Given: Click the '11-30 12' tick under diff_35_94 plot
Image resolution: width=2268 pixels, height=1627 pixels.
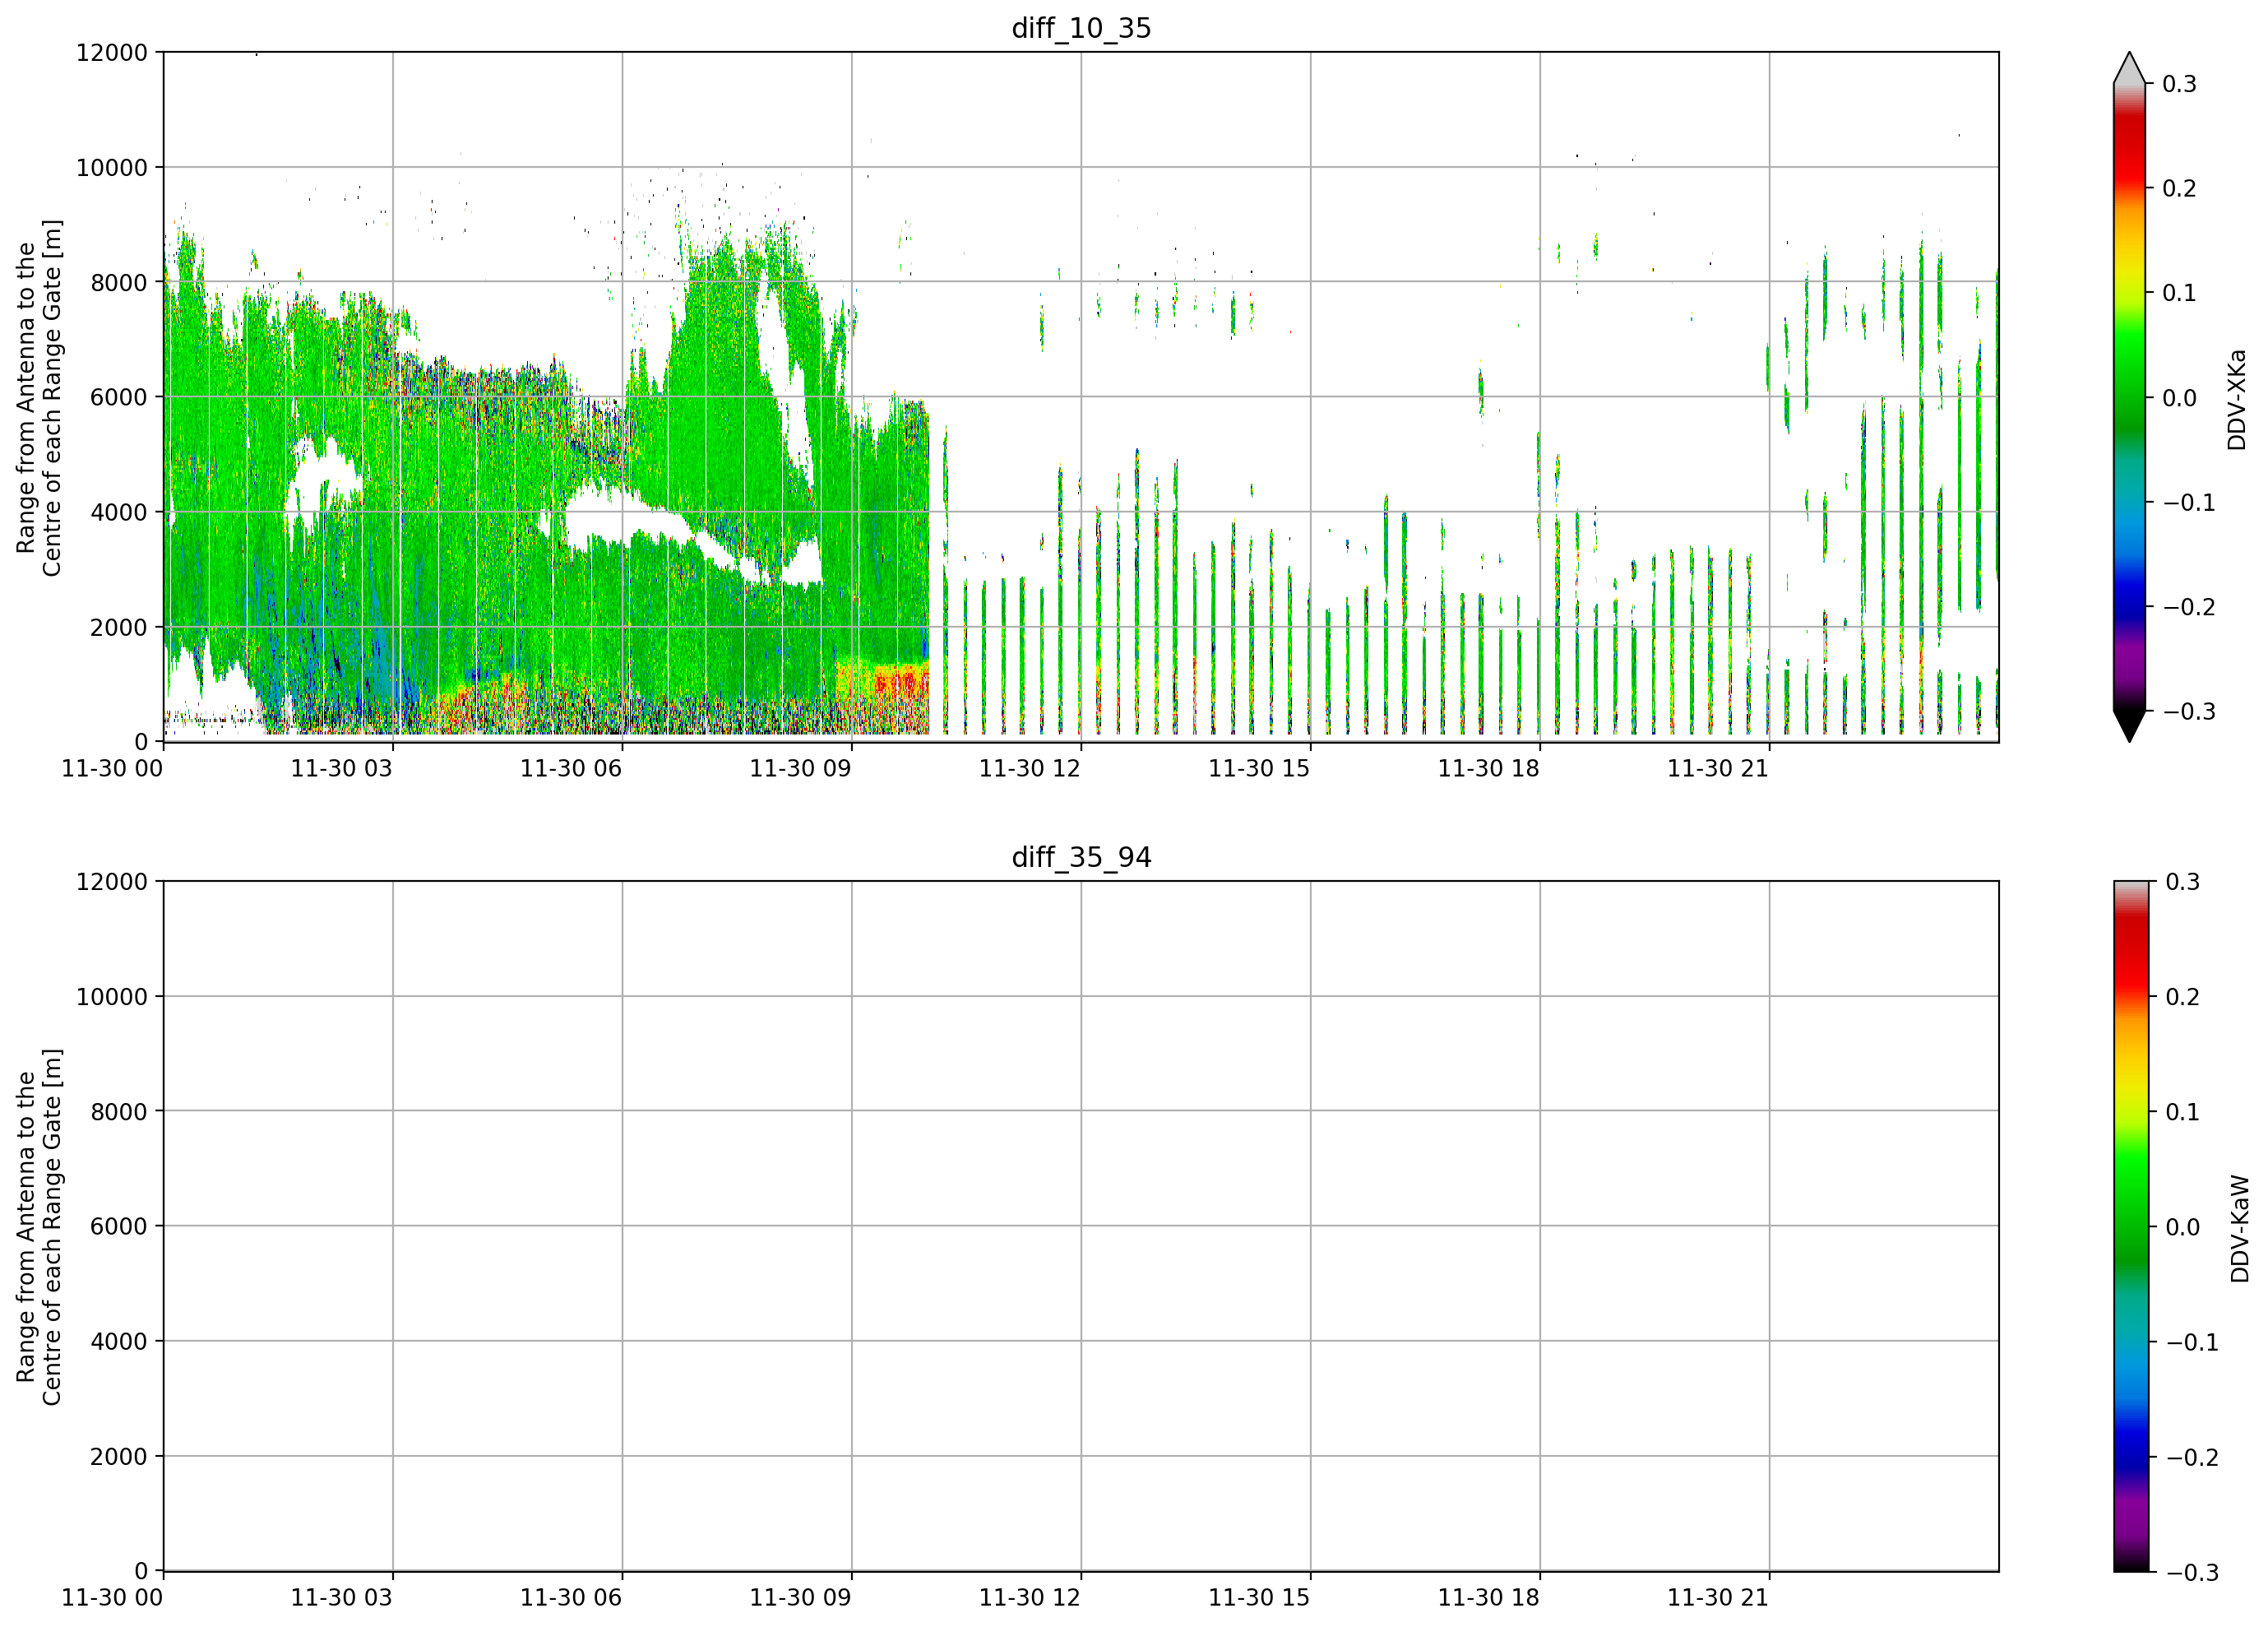Looking at the screenshot, I should [1029, 1597].
